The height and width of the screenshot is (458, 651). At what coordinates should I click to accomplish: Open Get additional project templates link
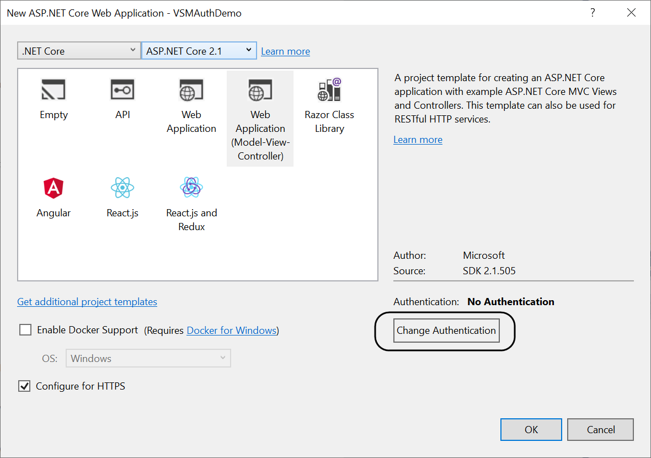(x=87, y=302)
